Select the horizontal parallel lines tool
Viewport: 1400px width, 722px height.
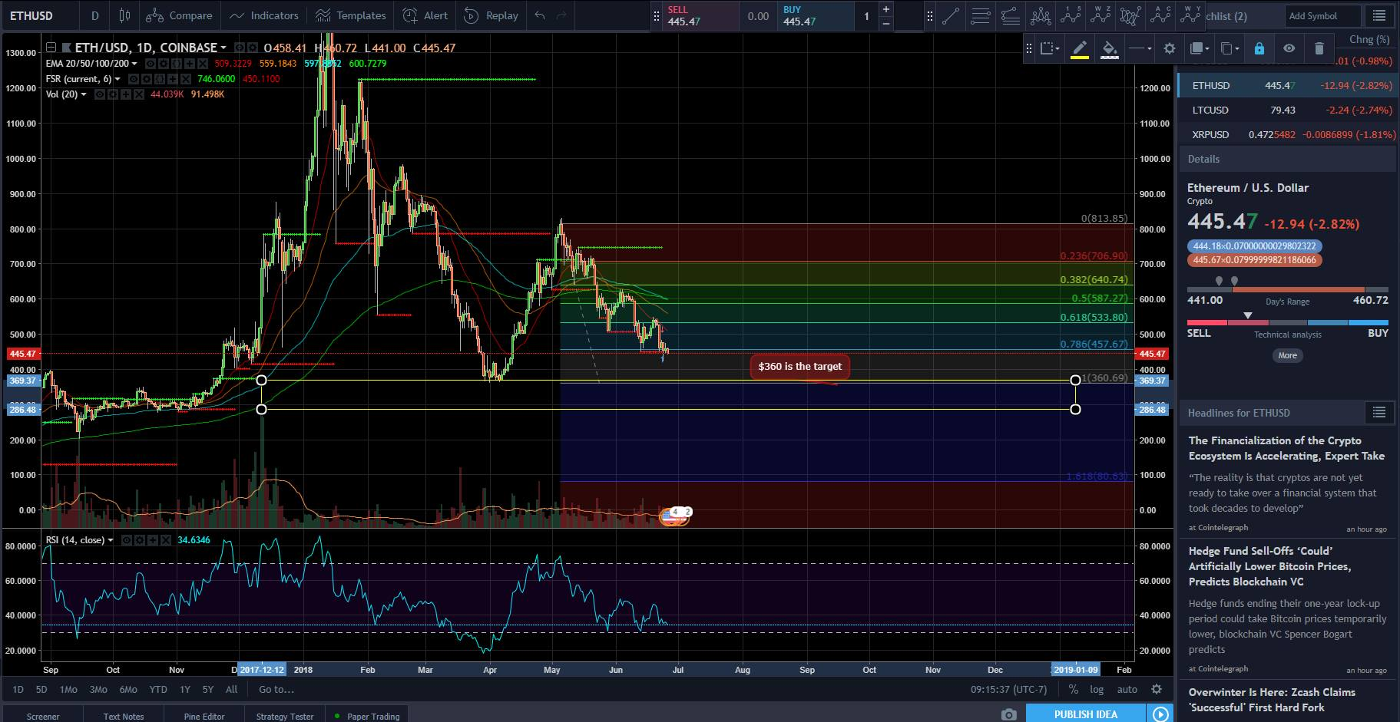click(x=981, y=15)
